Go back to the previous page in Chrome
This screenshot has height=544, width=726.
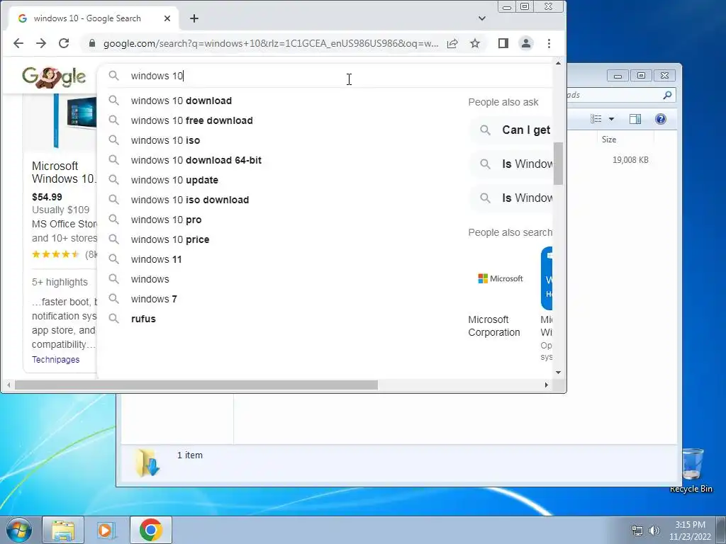[18, 43]
